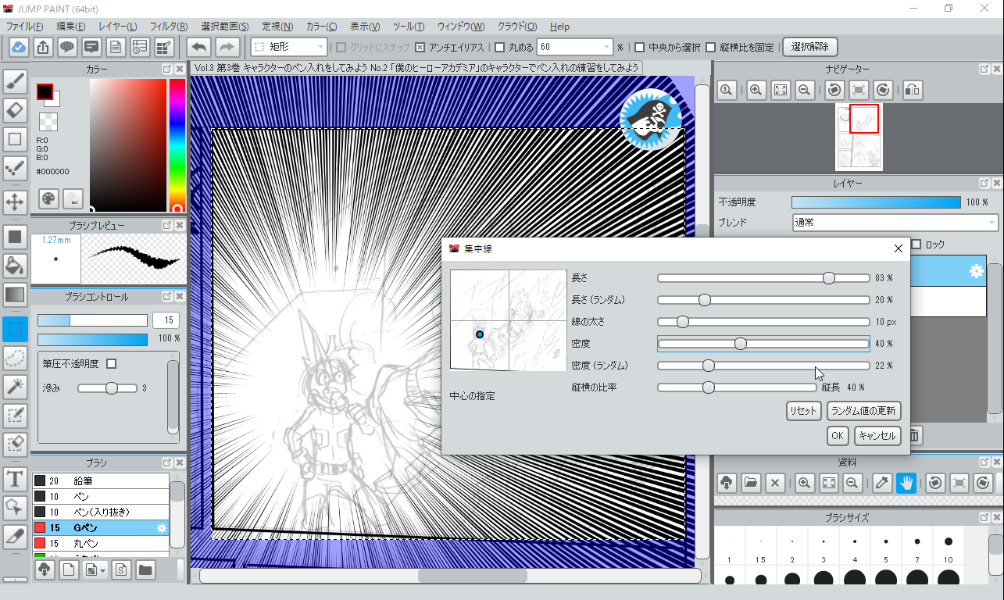Zoom in using the Navigator magnifier plus
The width and height of the screenshot is (1004, 600).
click(756, 90)
